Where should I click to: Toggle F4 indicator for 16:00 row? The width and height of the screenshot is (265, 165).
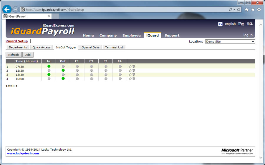(120, 79)
